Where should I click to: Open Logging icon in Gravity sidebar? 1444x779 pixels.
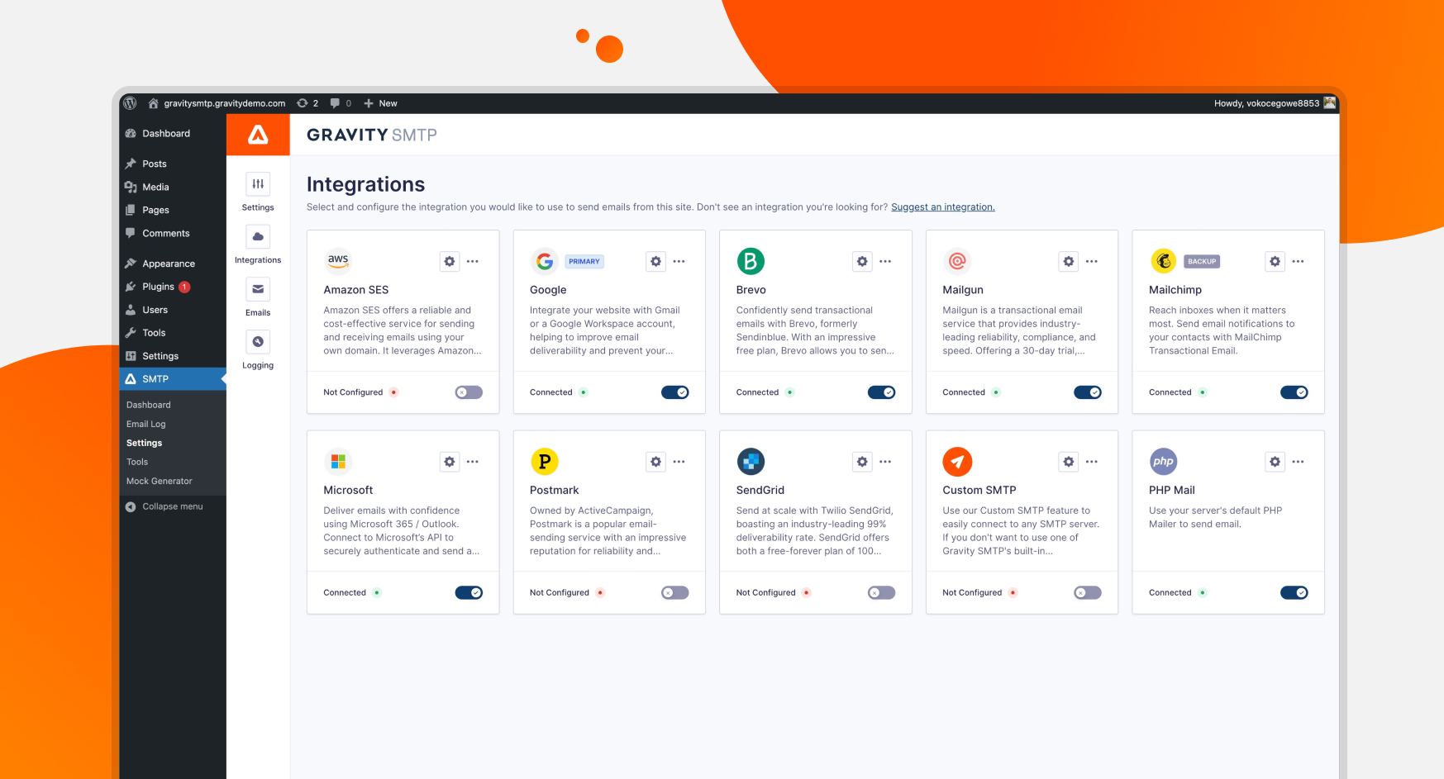tap(258, 342)
